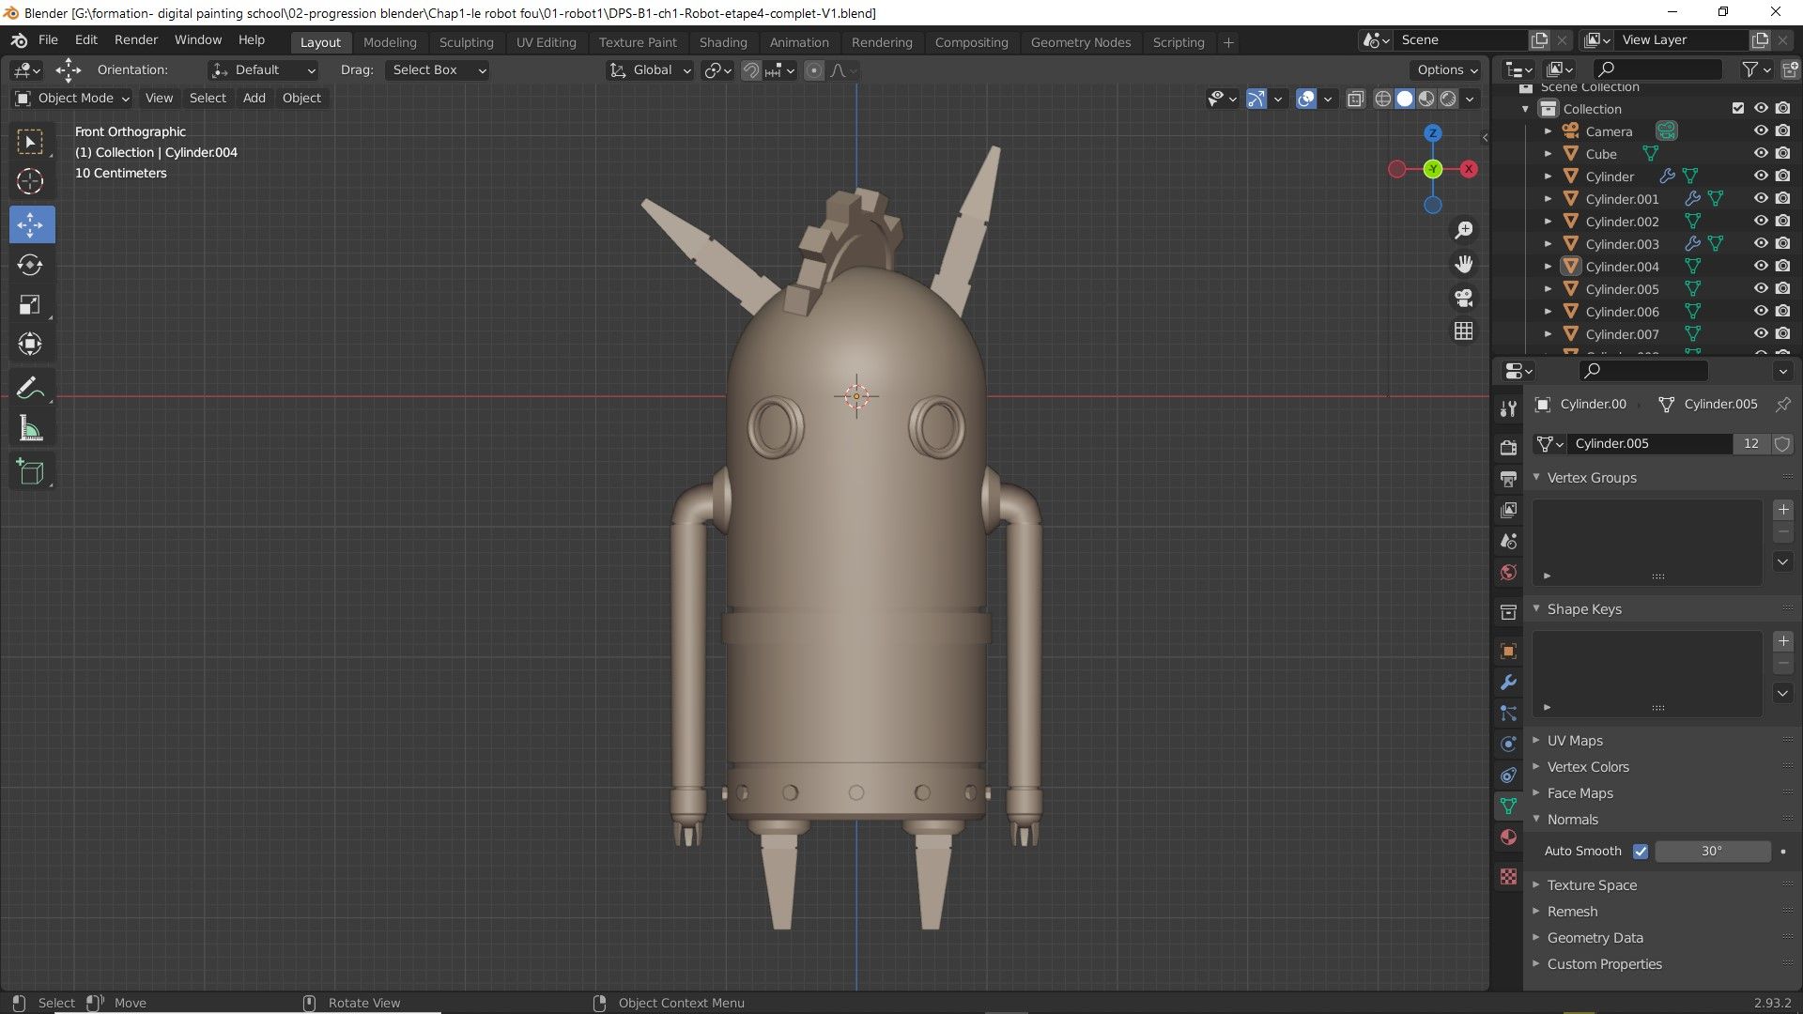Open the Modifier properties wrench tab
The width and height of the screenshot is (1803, 1014).
[x=1508, y=683]
